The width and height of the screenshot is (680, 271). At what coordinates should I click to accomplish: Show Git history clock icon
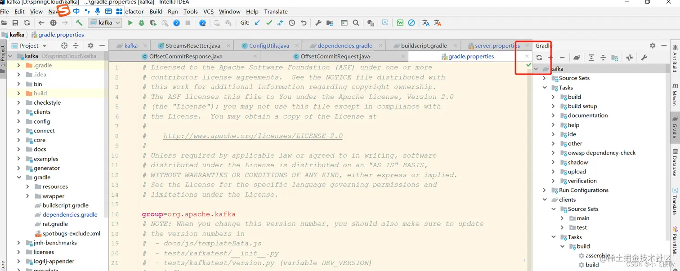coord(292,23)
